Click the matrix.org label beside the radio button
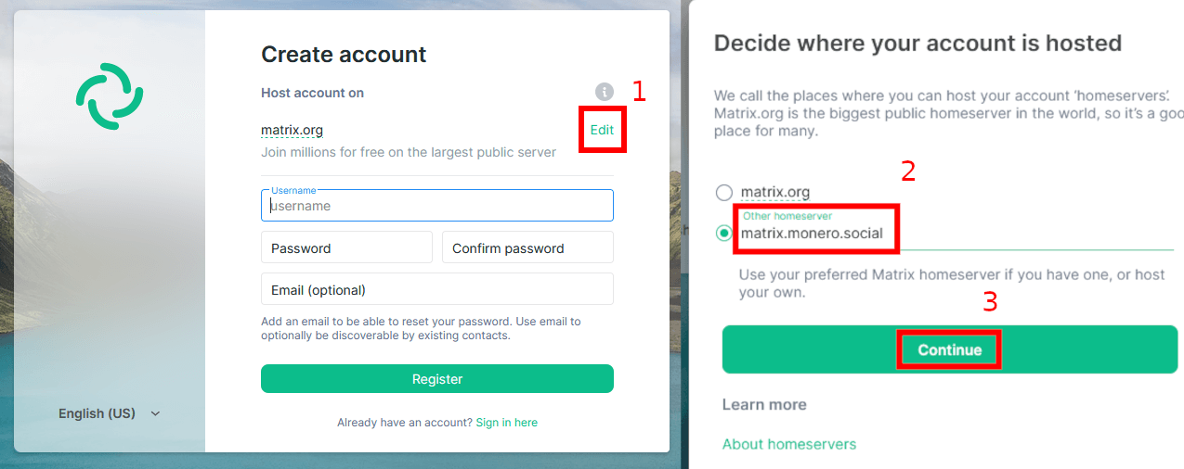Image resolution: width=1184 pixels, height=469 pixels. point(775,192)
